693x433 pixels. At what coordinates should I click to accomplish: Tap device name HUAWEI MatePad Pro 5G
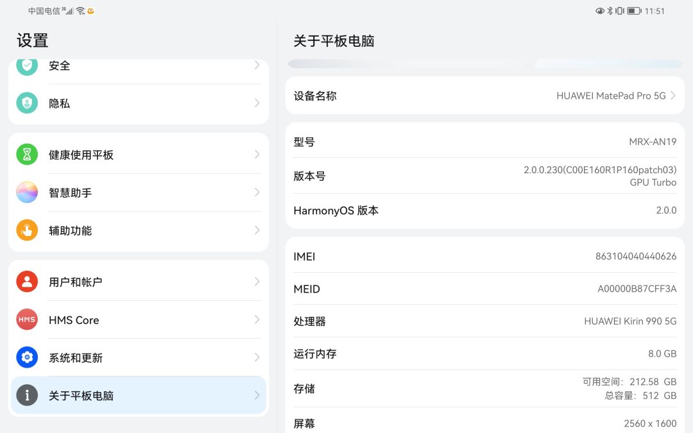coord(611,96)
